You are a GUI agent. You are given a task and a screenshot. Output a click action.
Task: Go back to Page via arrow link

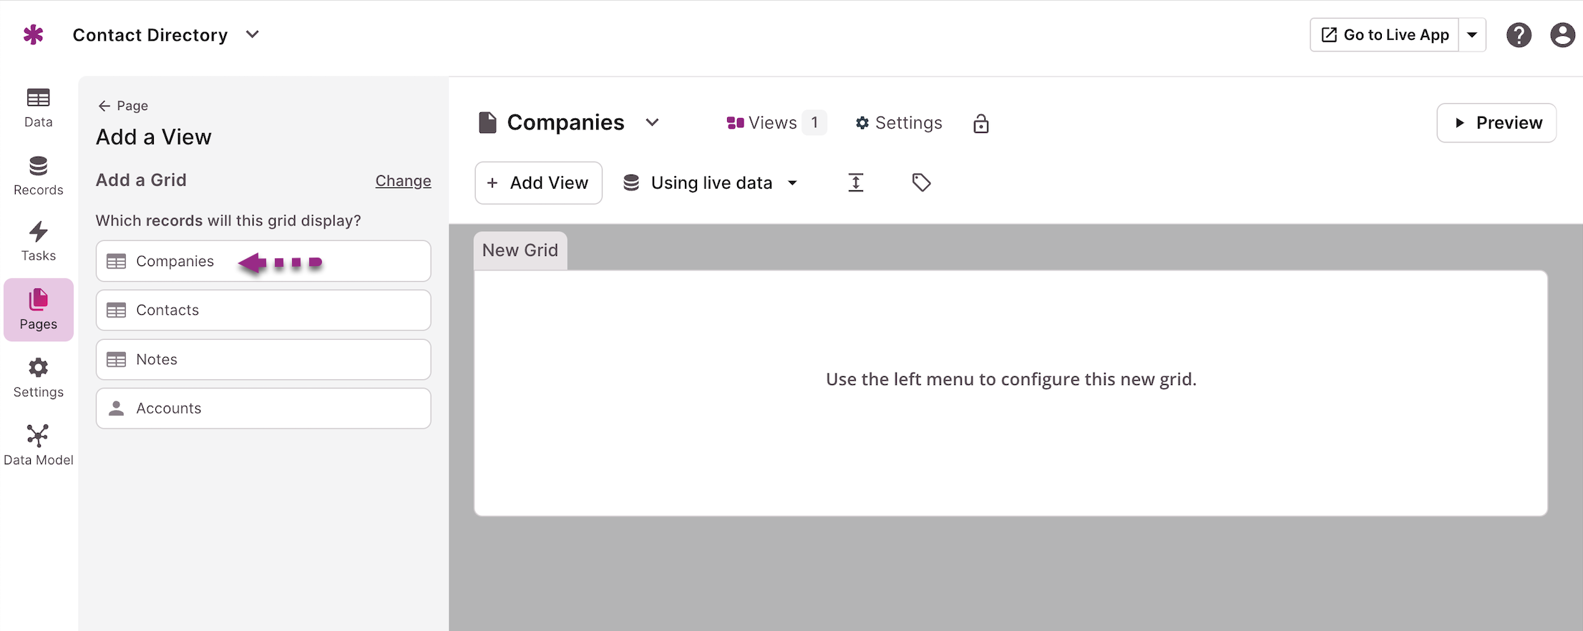tap(123, 106)
